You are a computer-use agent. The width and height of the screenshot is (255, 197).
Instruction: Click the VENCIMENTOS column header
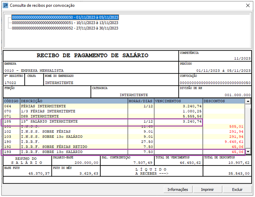tap(179, 101)
